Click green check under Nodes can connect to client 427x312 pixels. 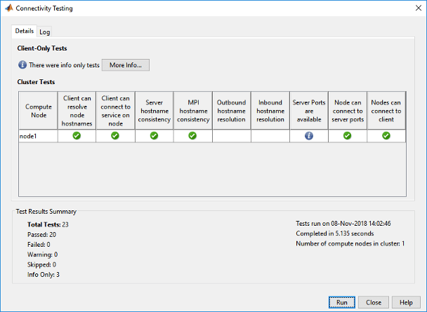click(386, 136)
